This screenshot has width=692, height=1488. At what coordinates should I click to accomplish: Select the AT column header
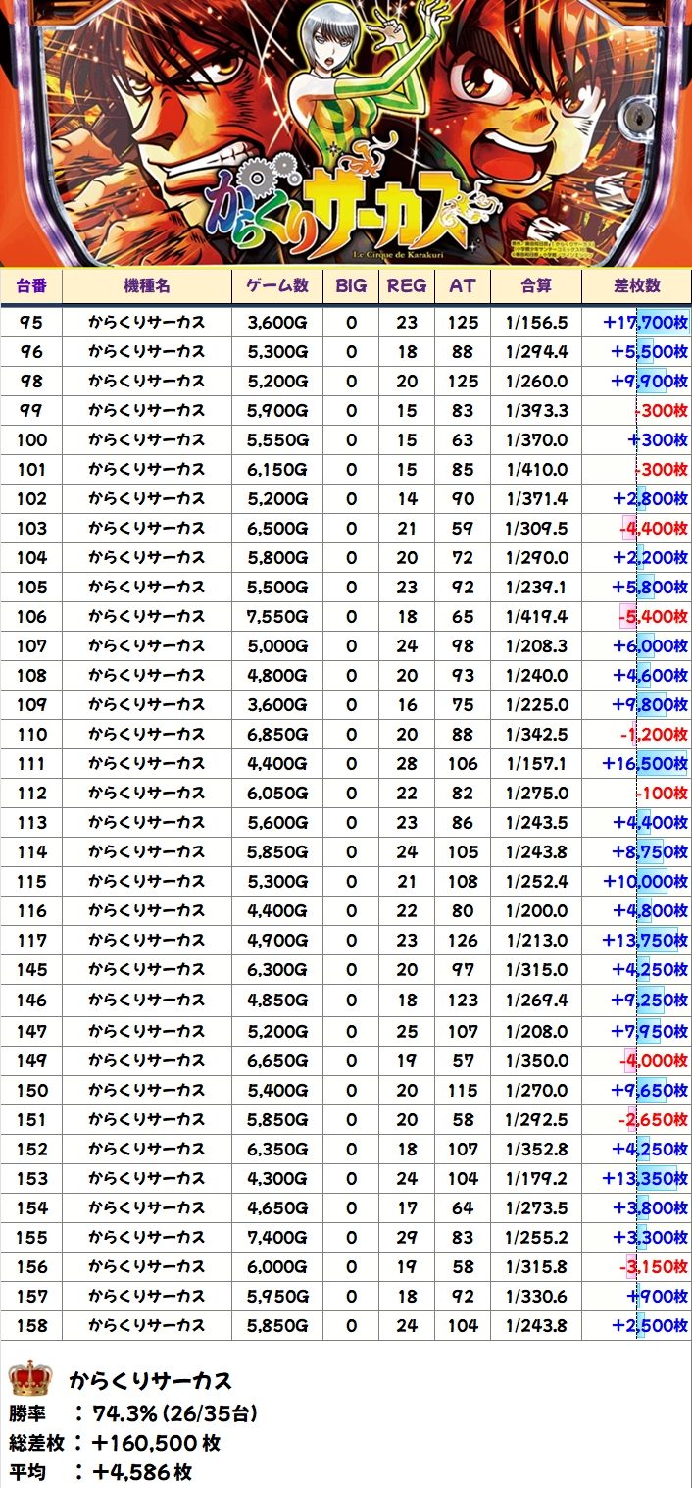[x=462, y=285]
